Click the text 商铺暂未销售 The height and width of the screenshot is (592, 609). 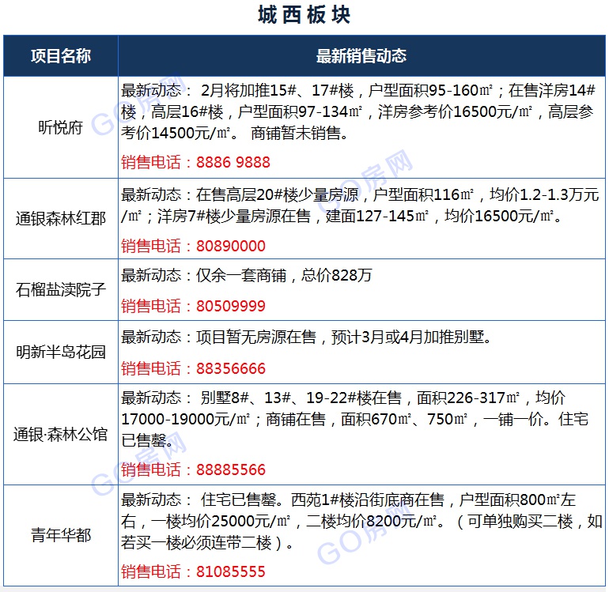click(x=296, y=133)
